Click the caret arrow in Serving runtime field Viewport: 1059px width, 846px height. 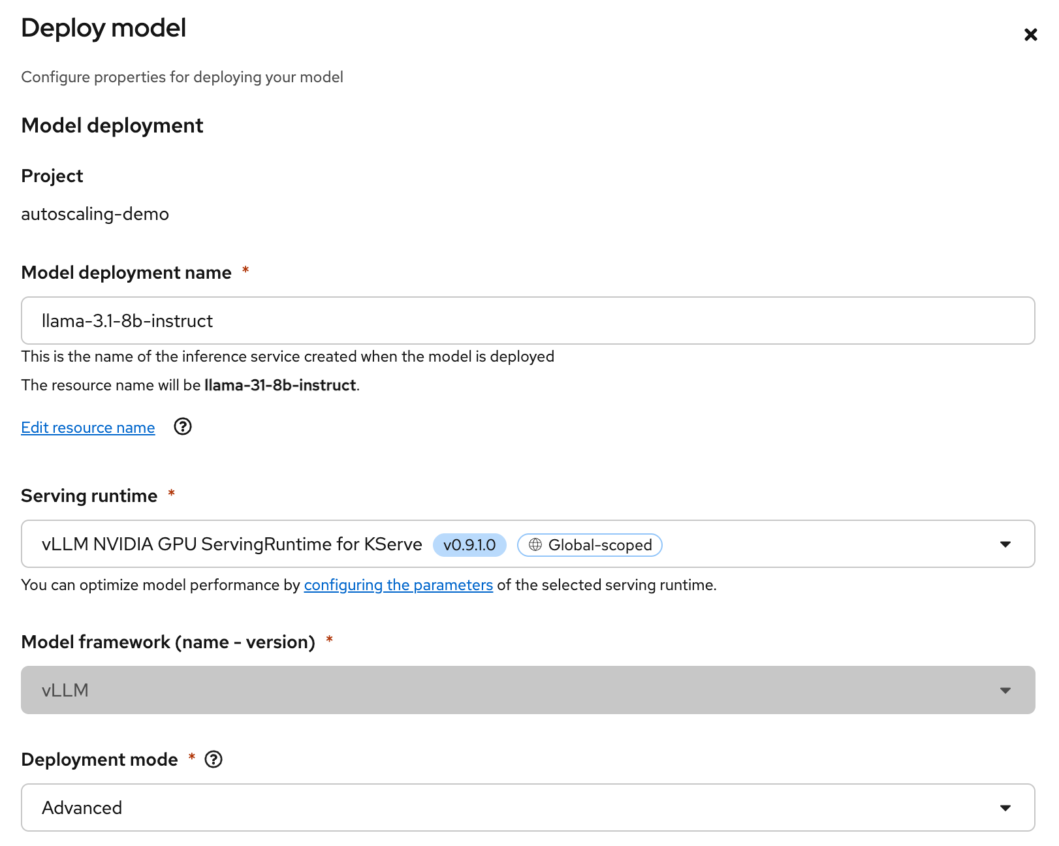(x=1005, y=544)
